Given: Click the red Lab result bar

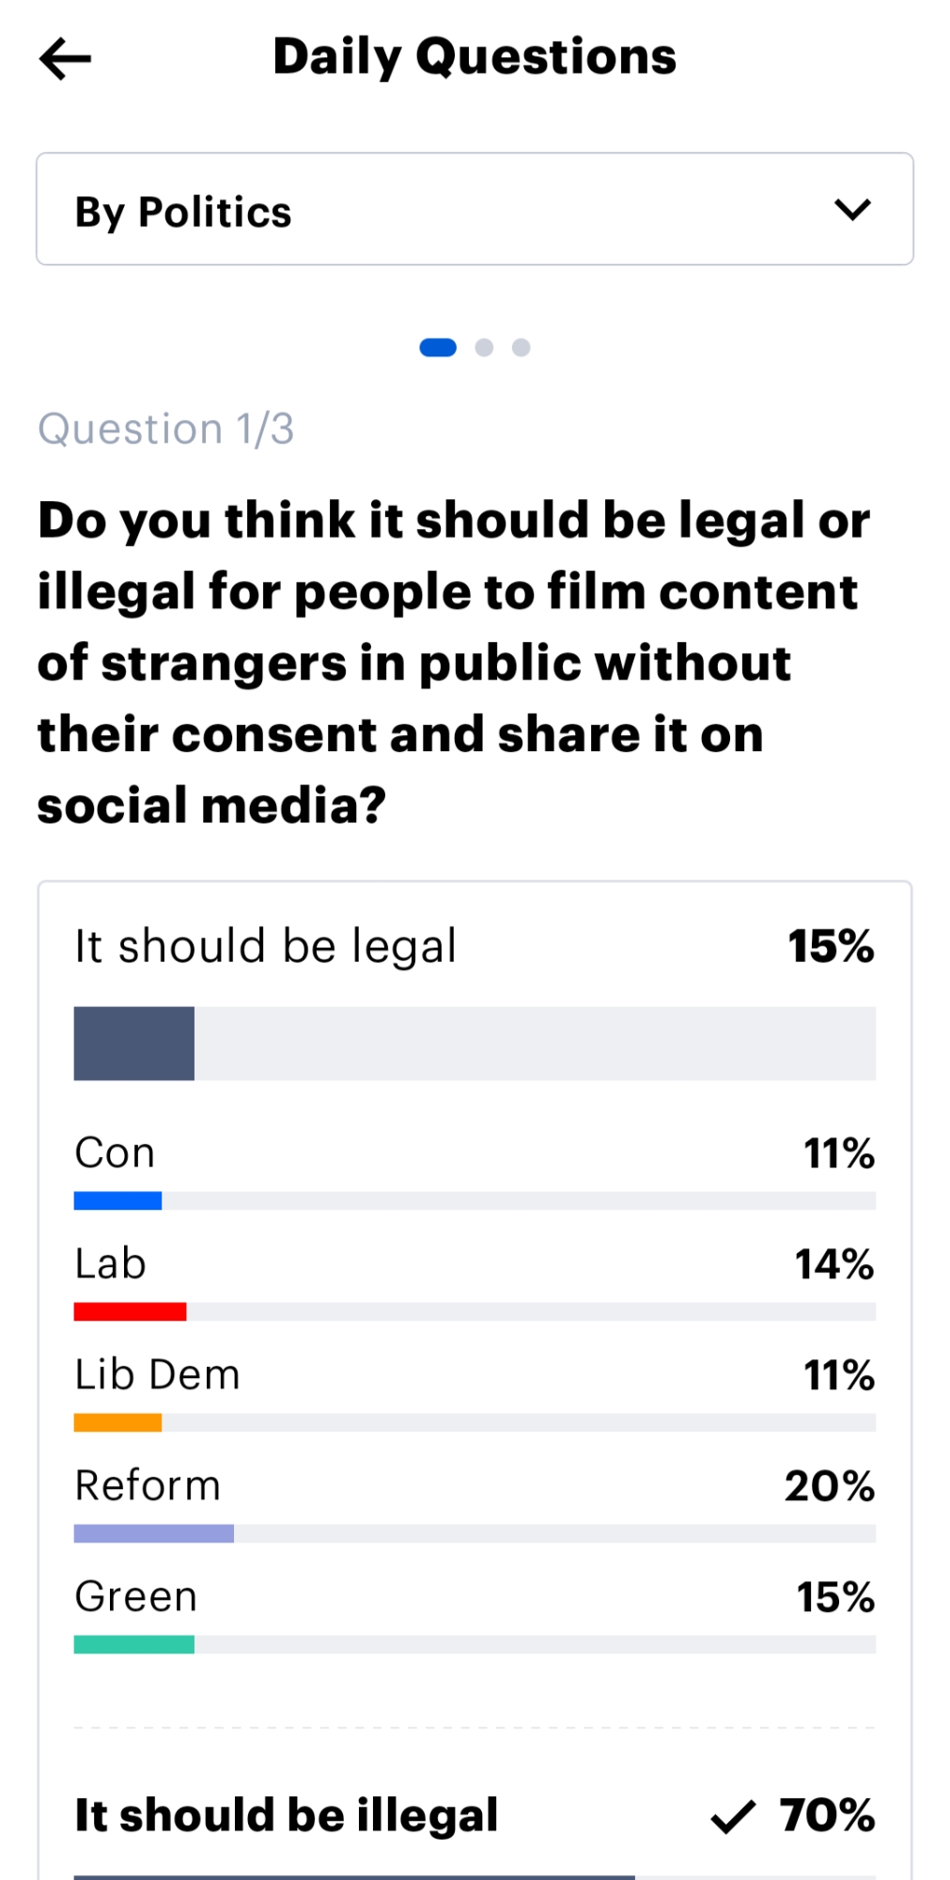Looking at the screenshot, I should [130, 1311].
